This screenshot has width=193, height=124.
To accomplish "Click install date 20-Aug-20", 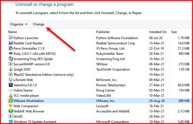I will point(157,101).
